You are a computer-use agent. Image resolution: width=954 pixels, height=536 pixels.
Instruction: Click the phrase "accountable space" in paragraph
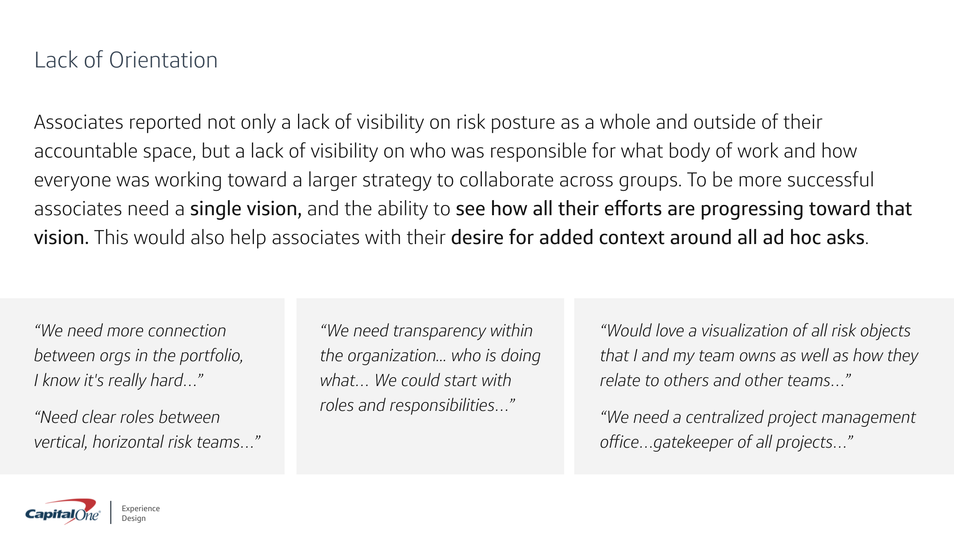(114, 151)
